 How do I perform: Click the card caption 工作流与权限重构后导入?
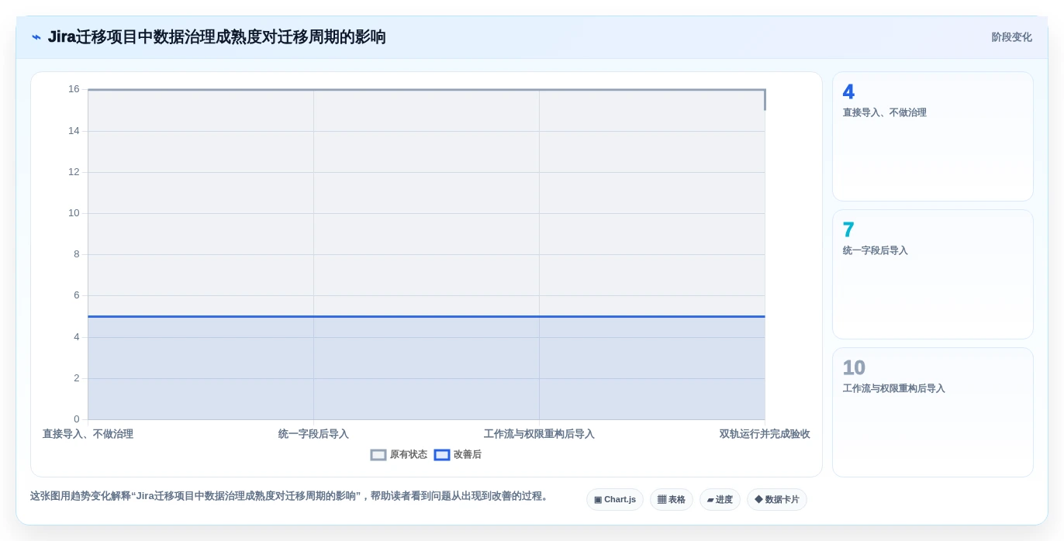(894, 389)
